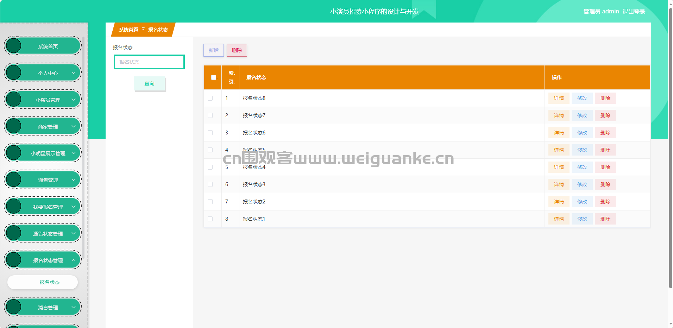Viewport: 673px width, 328px height.
Task: Click the circle icon beside 商家管理
Action: (x=14, y=126)
